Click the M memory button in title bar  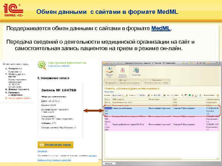198,63
